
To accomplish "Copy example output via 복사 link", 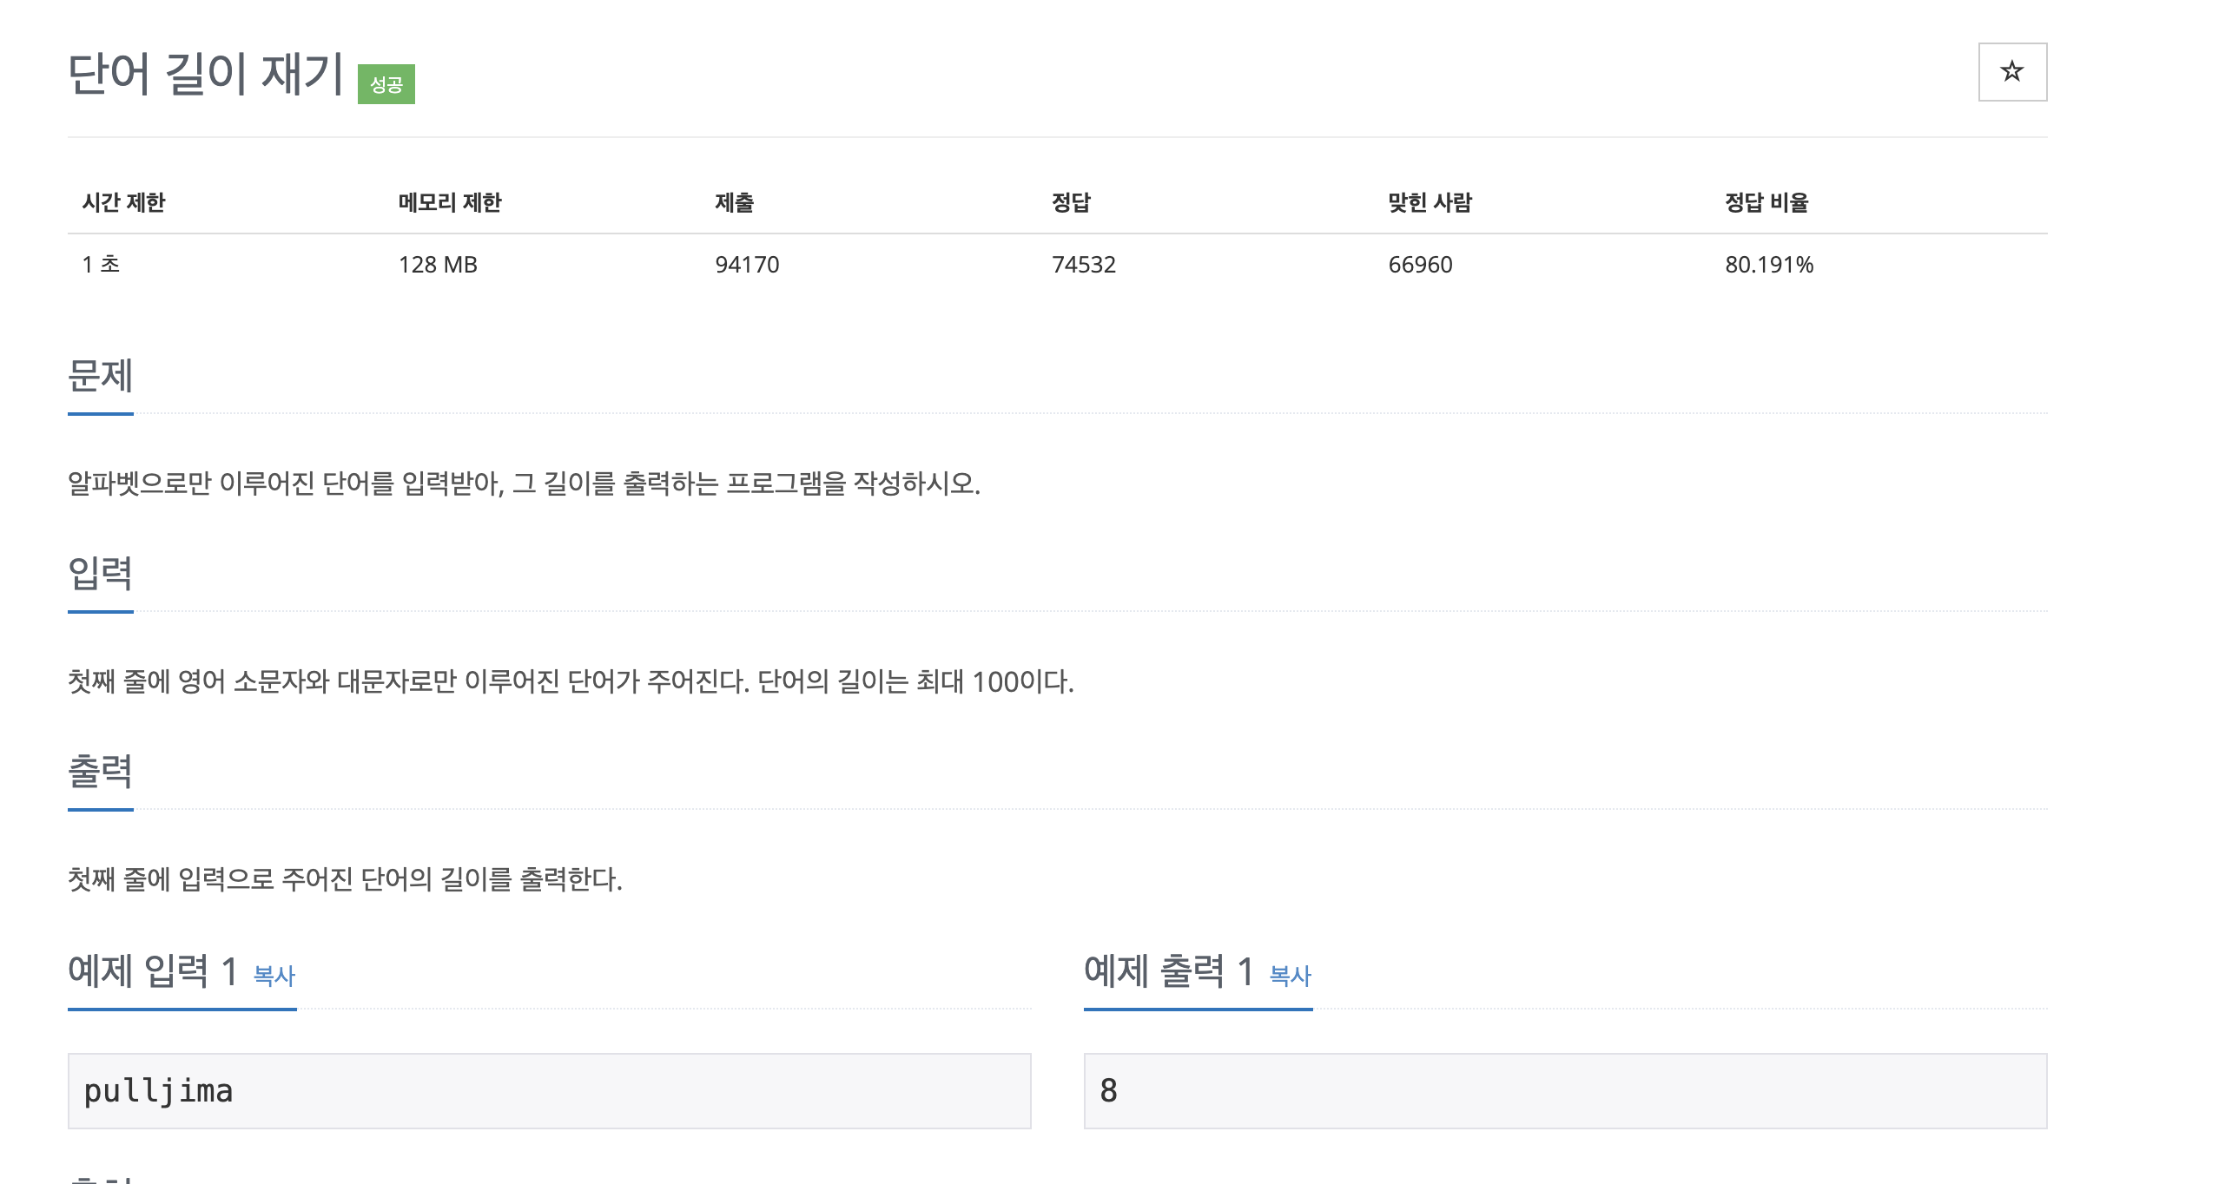I will click(x=1291, y=976).
